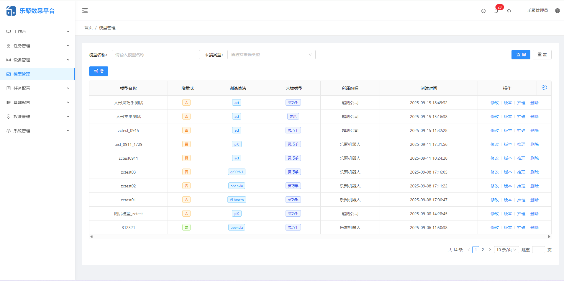Open the table column settings gear
The width and height of the screenshot is (564, 281).
pos(544,87)
